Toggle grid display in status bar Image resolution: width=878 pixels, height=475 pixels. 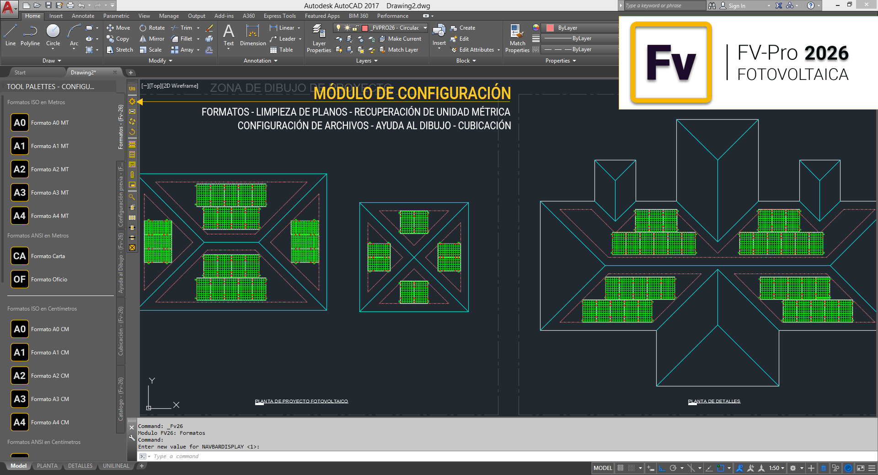coord(621,468)
